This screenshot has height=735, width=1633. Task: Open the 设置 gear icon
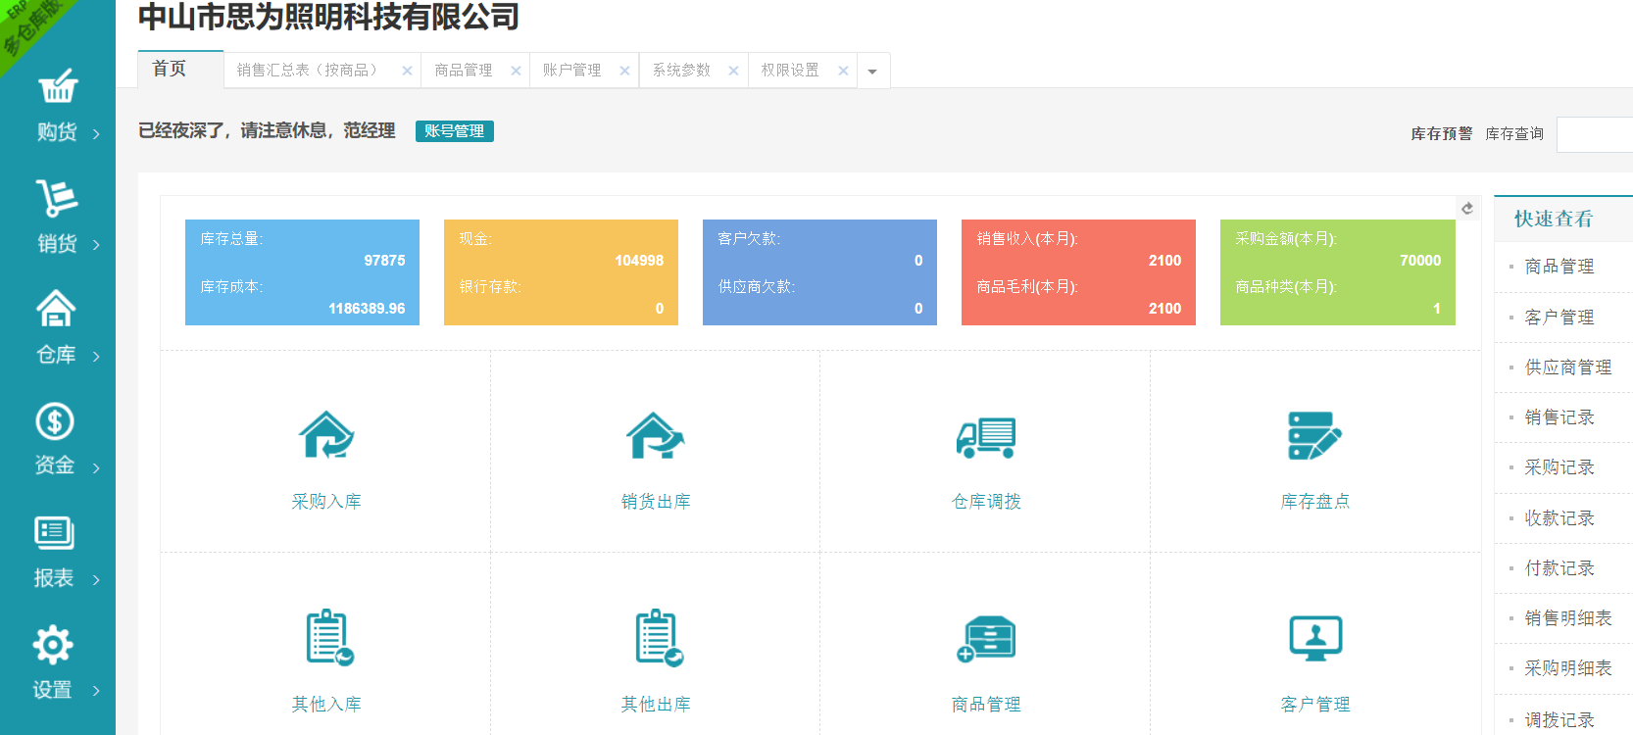53,645
